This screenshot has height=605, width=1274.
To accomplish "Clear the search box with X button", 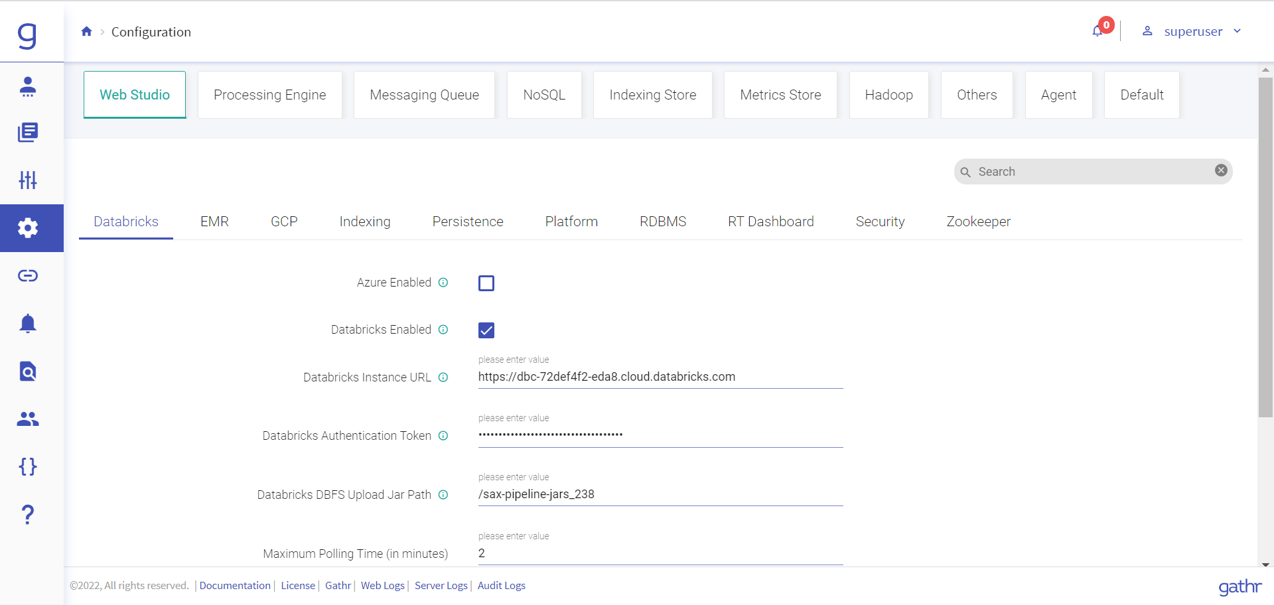I will pyautogui.click(x=1221, y=170).
